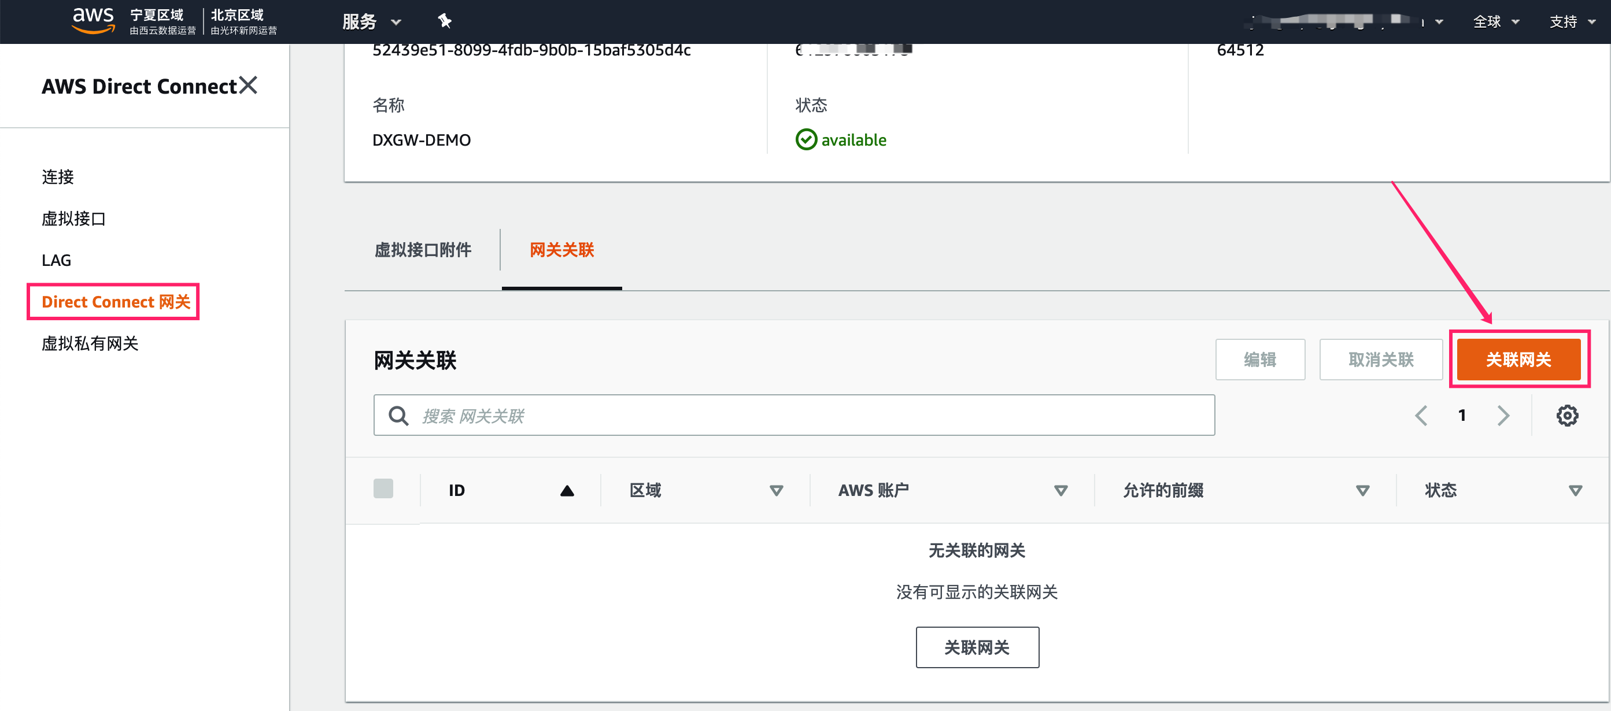Sort by 区域 column arrow
Image resolution: width=1611 pixels, height=711 pixels.
click(x=776, y=491)
